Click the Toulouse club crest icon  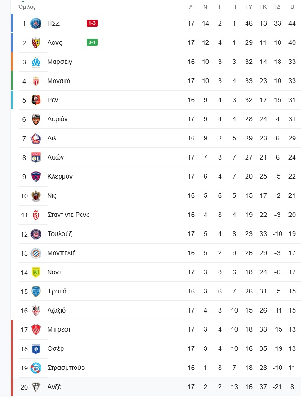click(36, 234)
